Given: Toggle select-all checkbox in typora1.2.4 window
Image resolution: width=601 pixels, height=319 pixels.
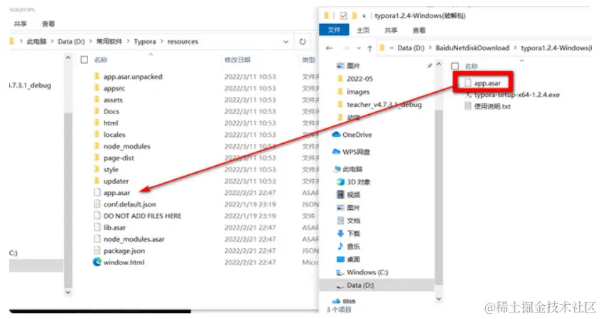Looking at the screenshot, I should click(455, 66).
